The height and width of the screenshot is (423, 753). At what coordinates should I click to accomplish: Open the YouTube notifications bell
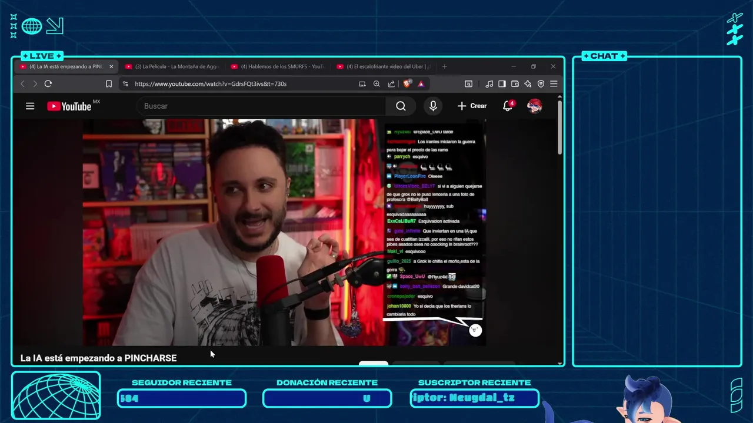pyautogui.click(x=508, y=106)
